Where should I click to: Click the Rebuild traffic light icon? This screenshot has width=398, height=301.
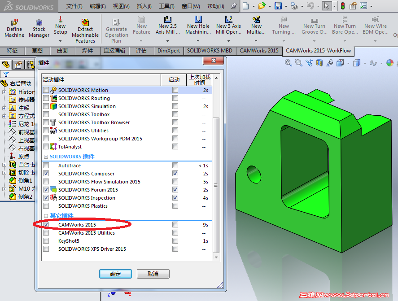343,5
